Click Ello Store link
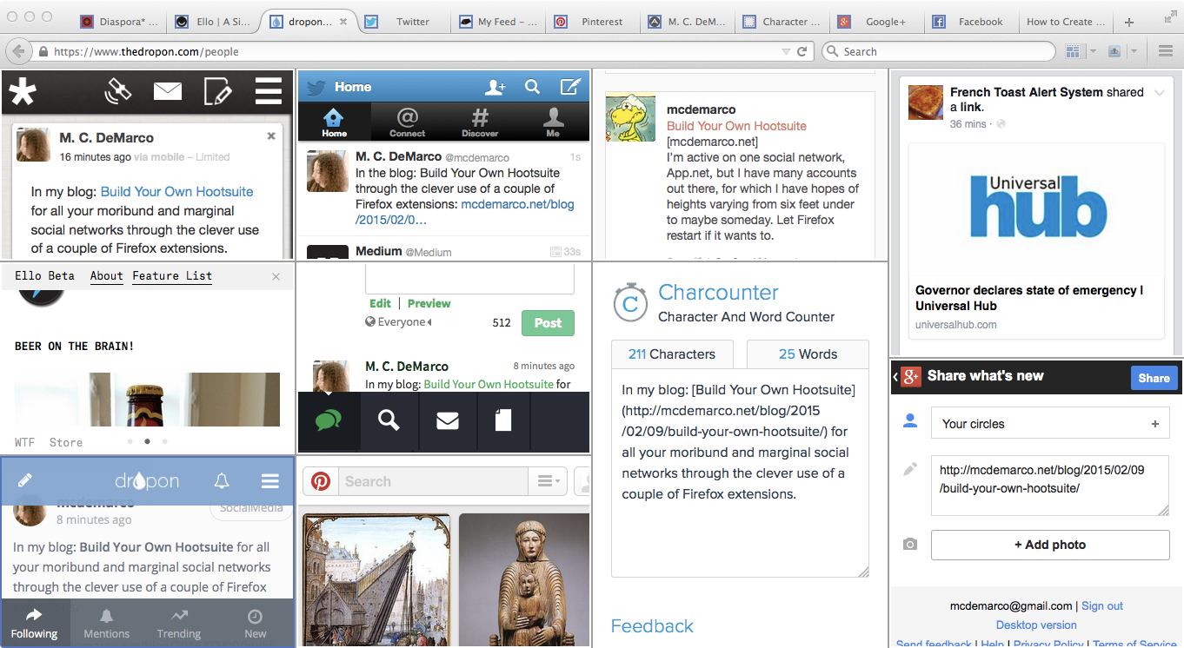The image size is (1184, 648). point(66,442)
